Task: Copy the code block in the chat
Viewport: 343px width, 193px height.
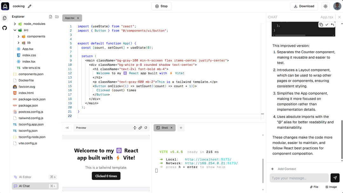Action: pos(320,24)
